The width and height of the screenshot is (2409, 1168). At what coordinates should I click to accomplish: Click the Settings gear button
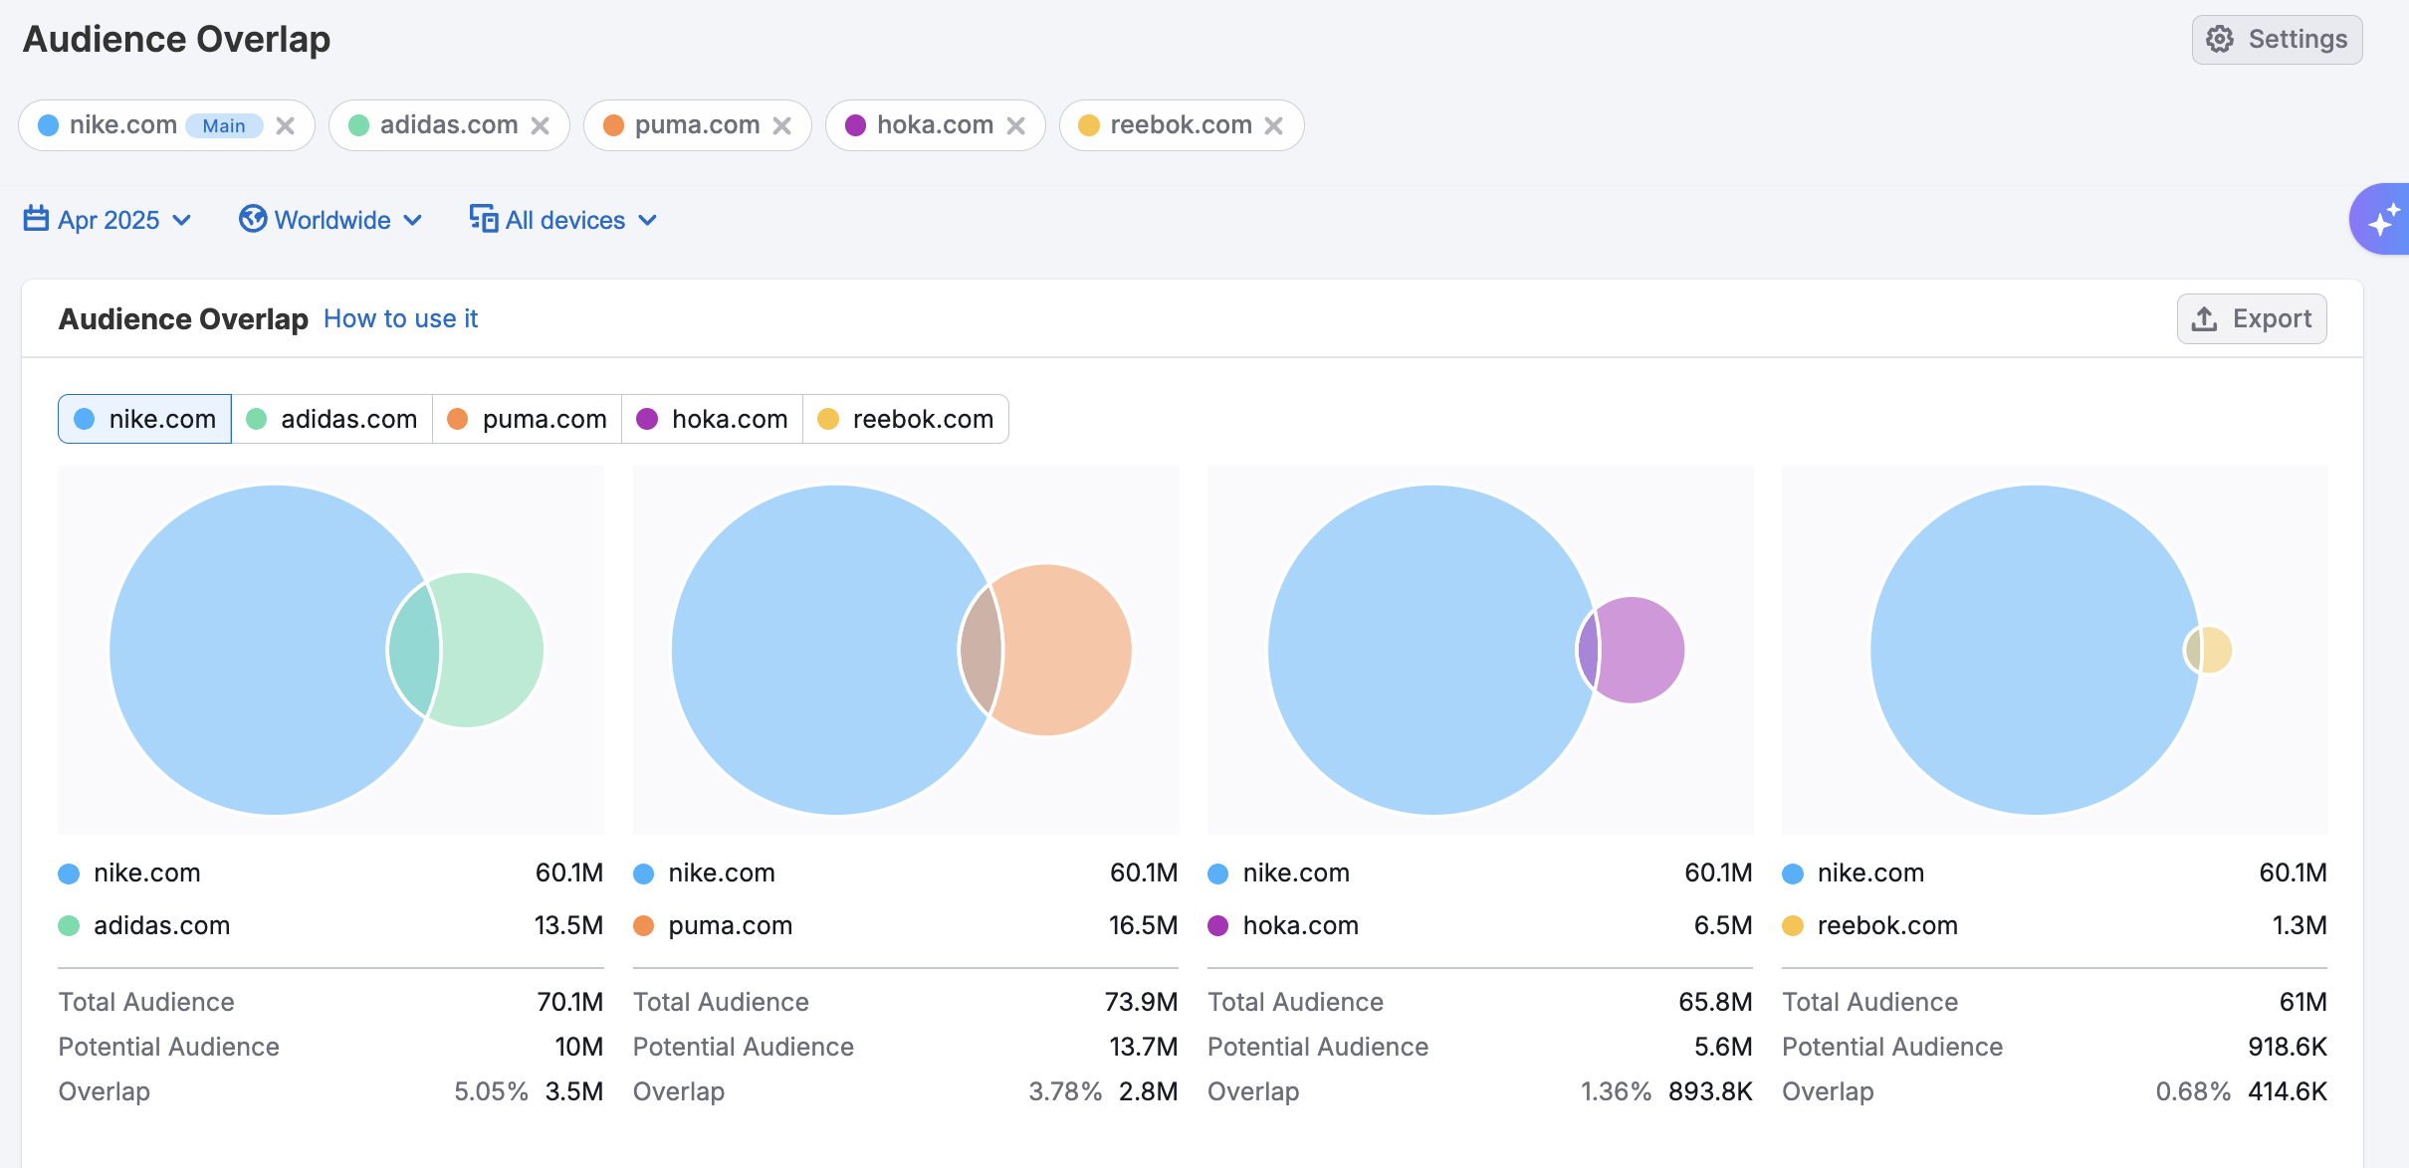2277,40
